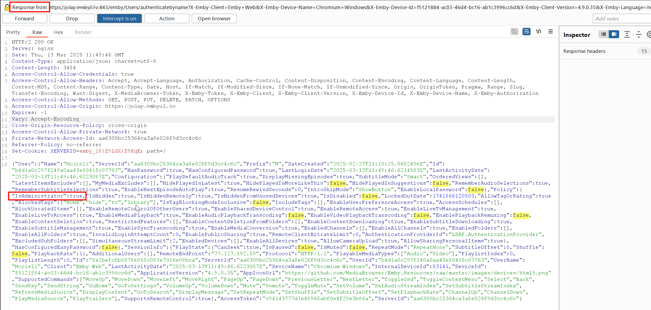Click the Add notes input field
The width and height of the screenshot is (651, 310).
(x=622, y=18)
